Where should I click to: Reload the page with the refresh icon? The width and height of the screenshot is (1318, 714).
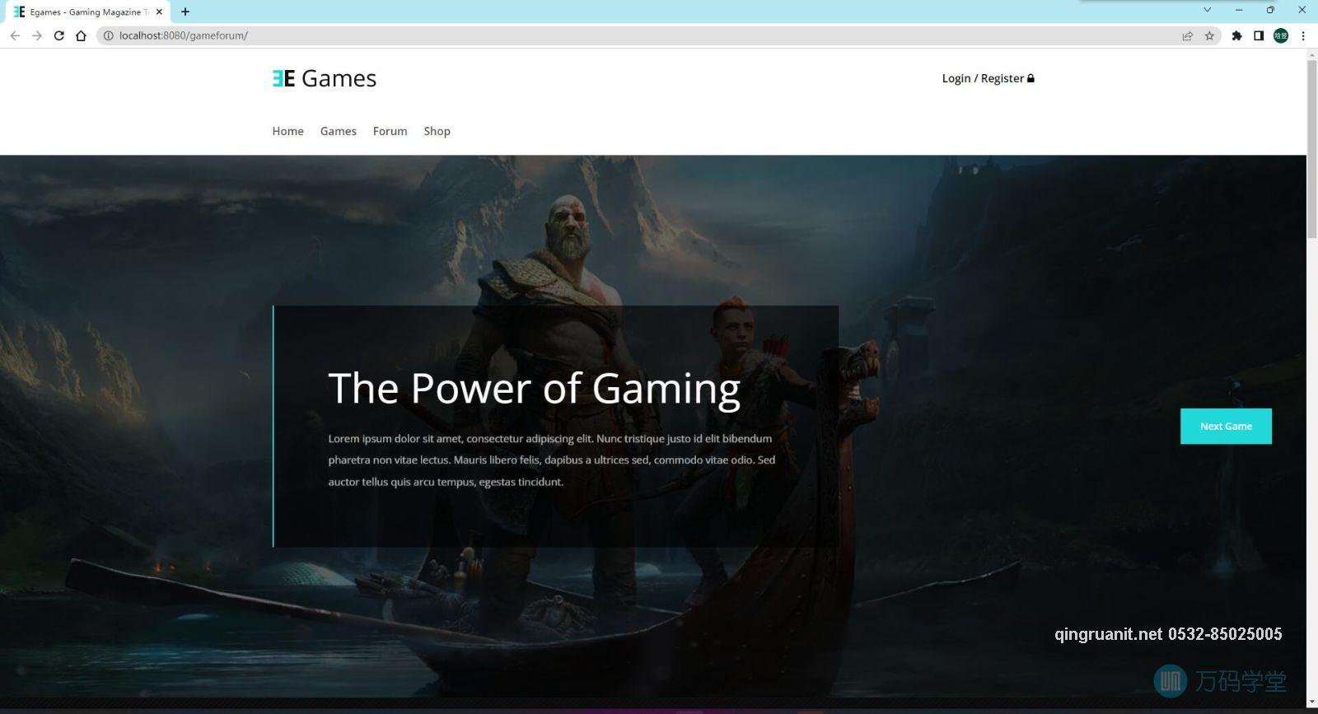click(x=59, y=35)
